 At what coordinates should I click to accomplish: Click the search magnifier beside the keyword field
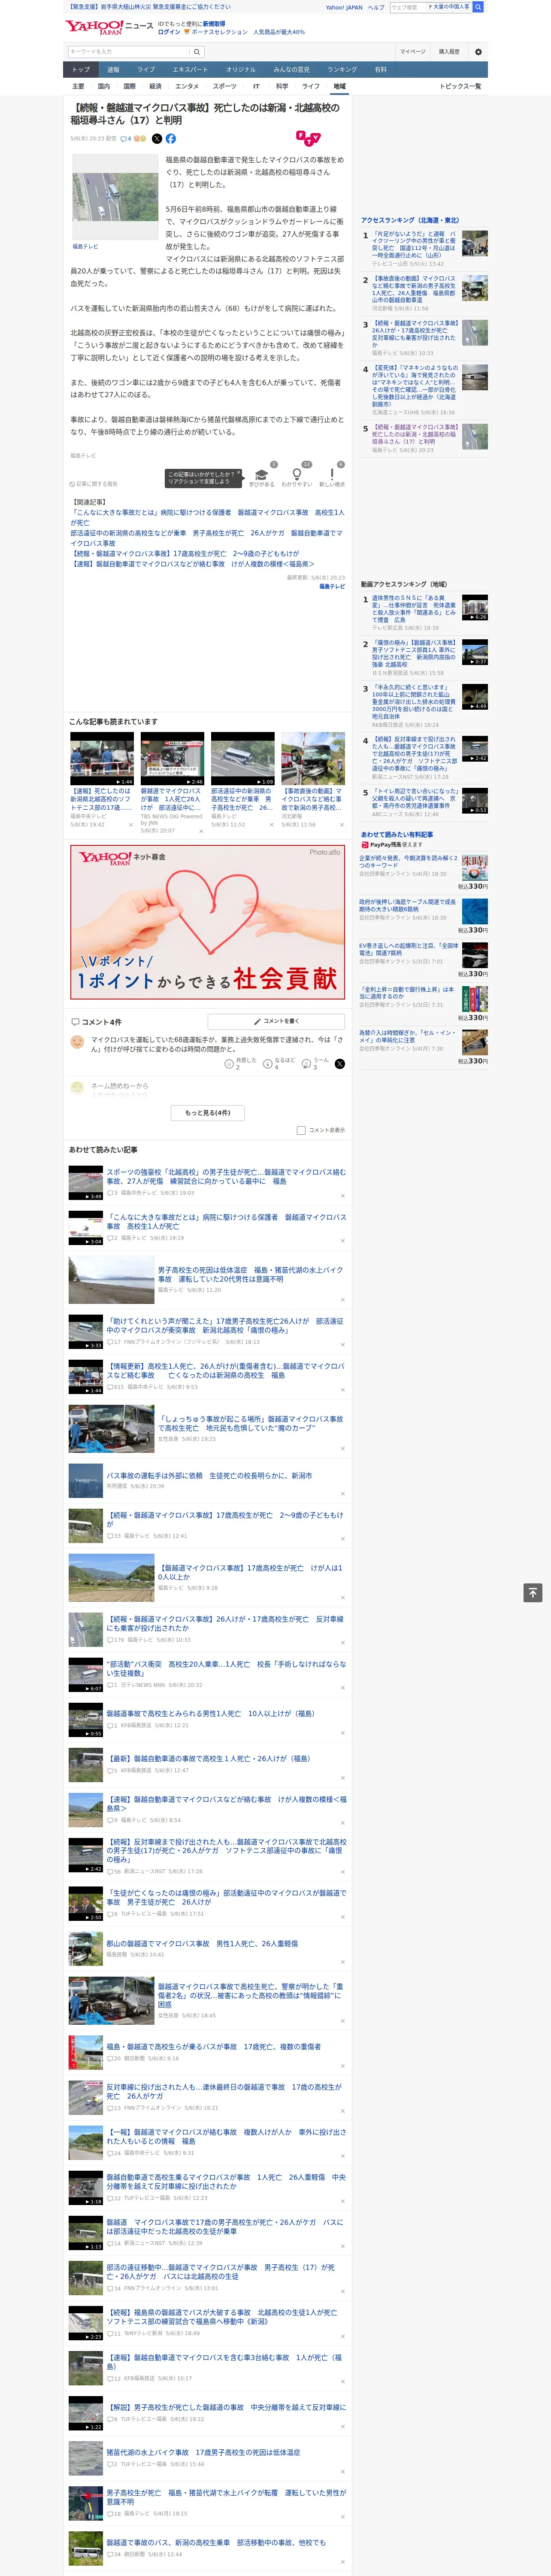click(196, 52)
